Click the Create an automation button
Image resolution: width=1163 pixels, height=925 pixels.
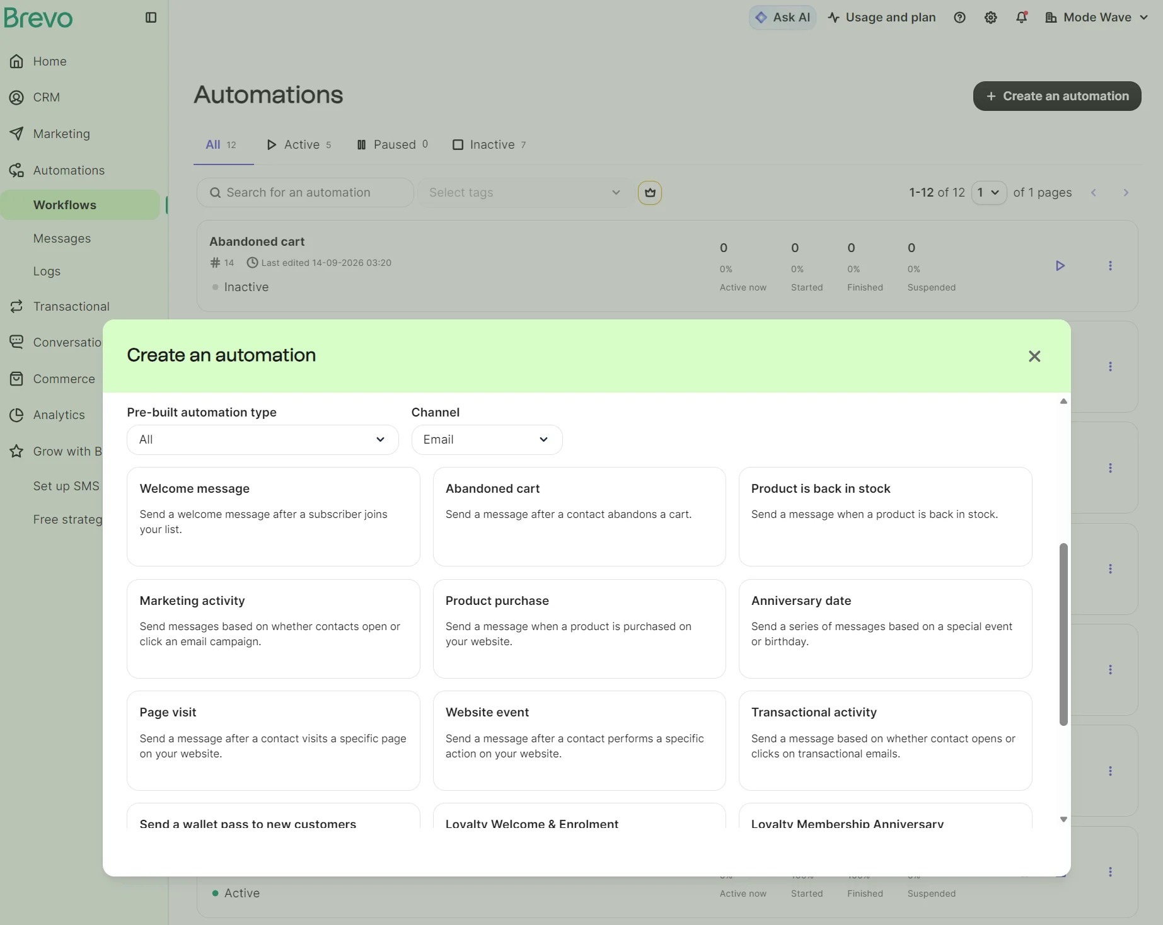point(1057,96)
